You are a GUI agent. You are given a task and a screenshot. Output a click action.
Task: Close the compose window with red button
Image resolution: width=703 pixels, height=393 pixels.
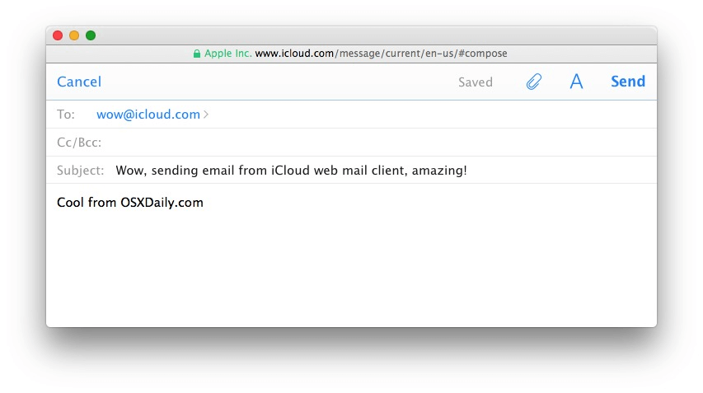[x=58, y=35]
